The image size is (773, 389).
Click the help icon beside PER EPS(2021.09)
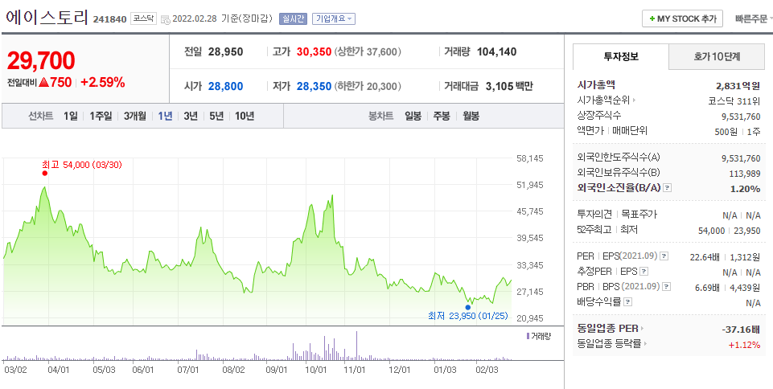coord(664,256)
